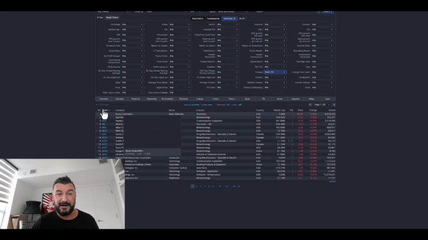This screenshot has height=240, width=428.
Task: Open the Country filter dropdown
Action: (x=322, y=24)
